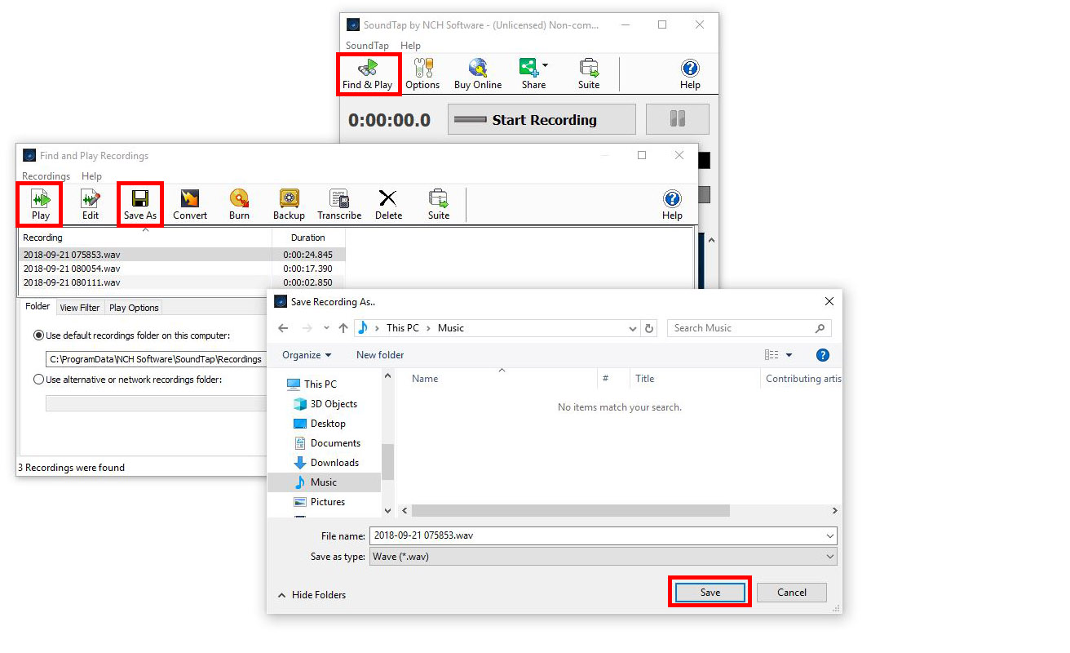Launch the Transcribe tool

[x=338, y=203]
